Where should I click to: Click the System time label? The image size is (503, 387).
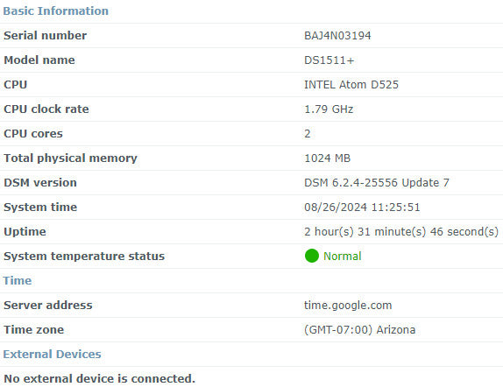[x=40, y=208]
